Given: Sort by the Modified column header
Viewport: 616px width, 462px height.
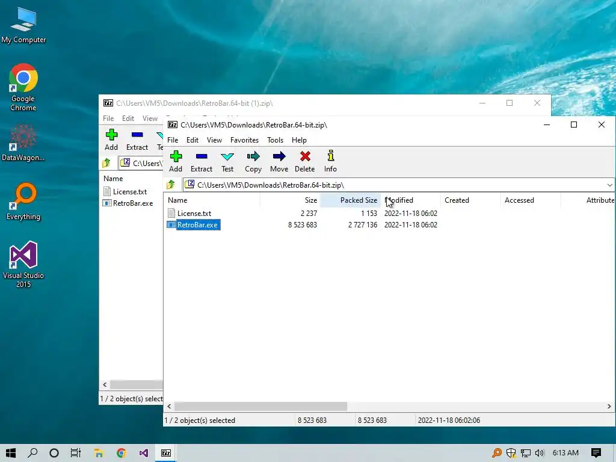Looking at the screenshot, I should coord(410,200).
